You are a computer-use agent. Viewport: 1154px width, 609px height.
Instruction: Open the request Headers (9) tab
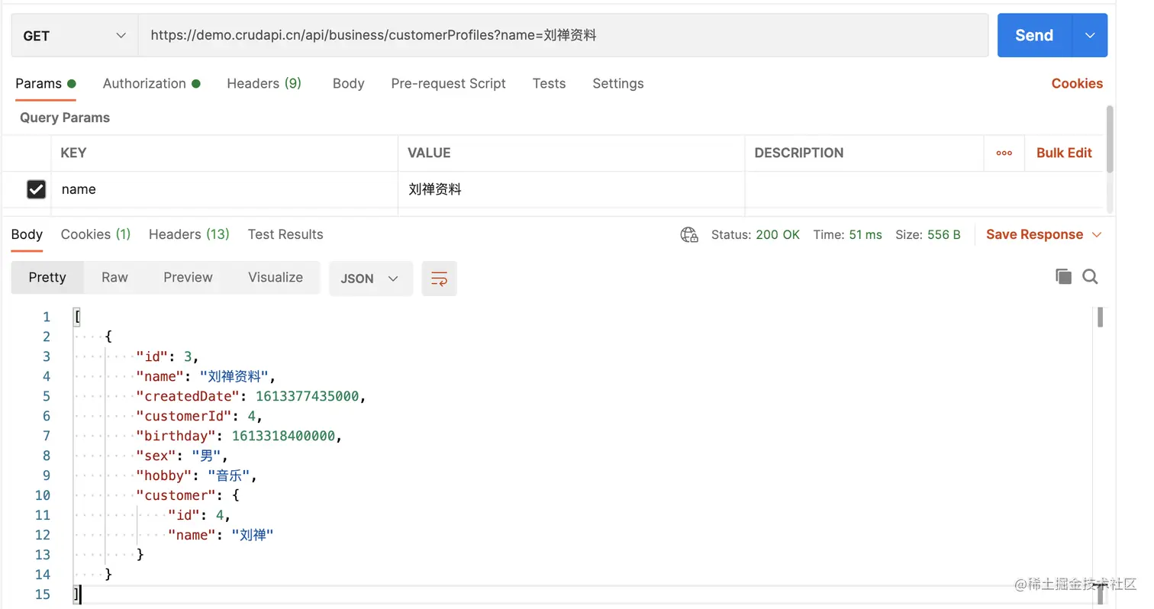[x=264, y=83]
